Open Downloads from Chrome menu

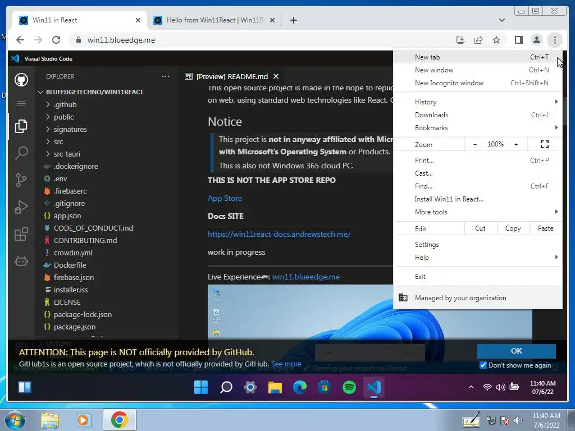point(478,114)
